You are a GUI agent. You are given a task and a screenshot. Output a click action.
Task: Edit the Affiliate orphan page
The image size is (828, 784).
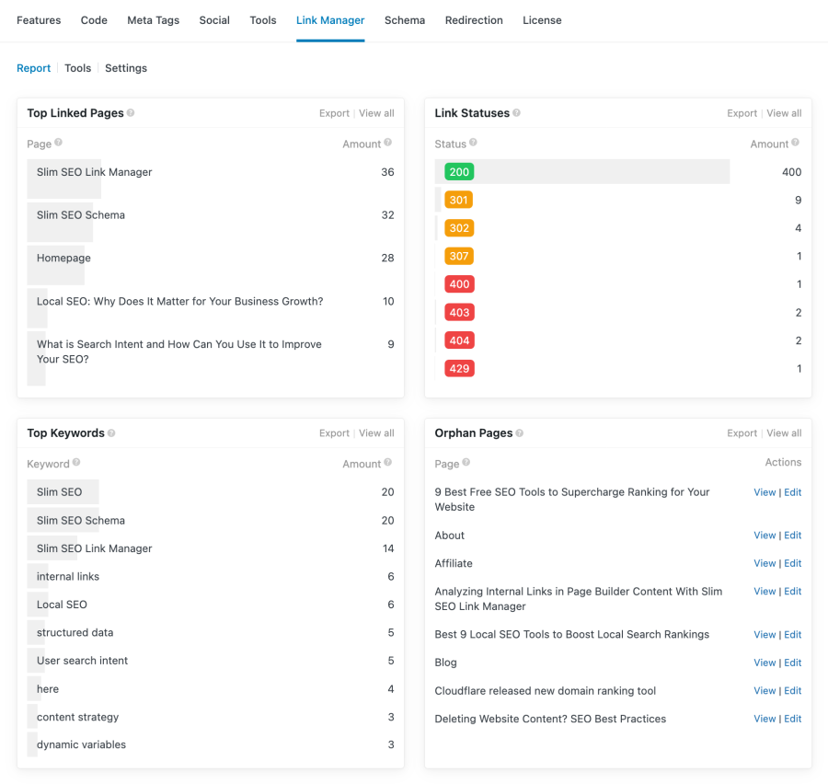[x=793, y=563]
